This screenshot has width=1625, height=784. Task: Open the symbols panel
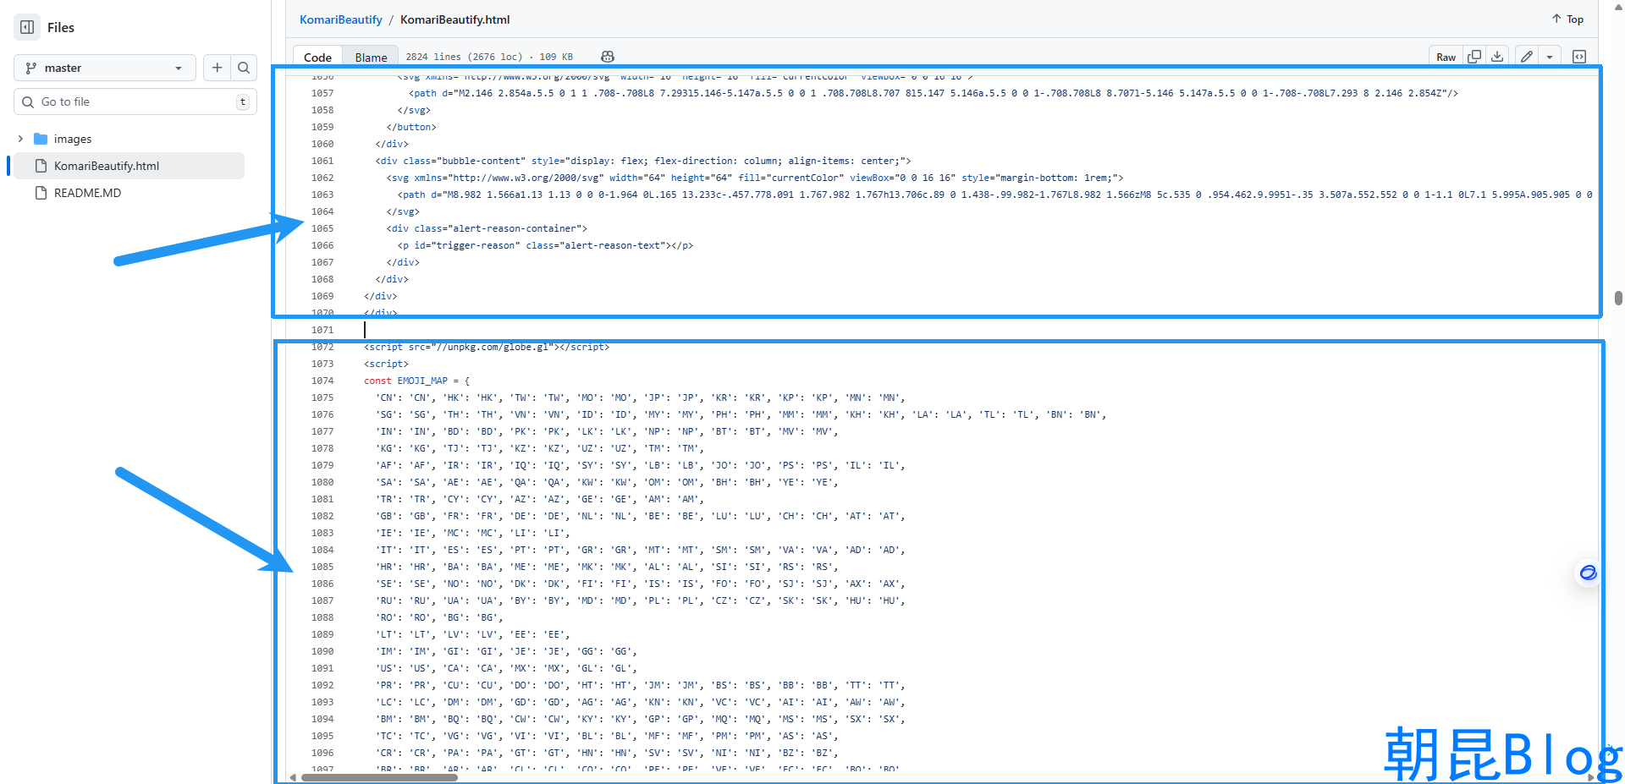[1579, 57]
